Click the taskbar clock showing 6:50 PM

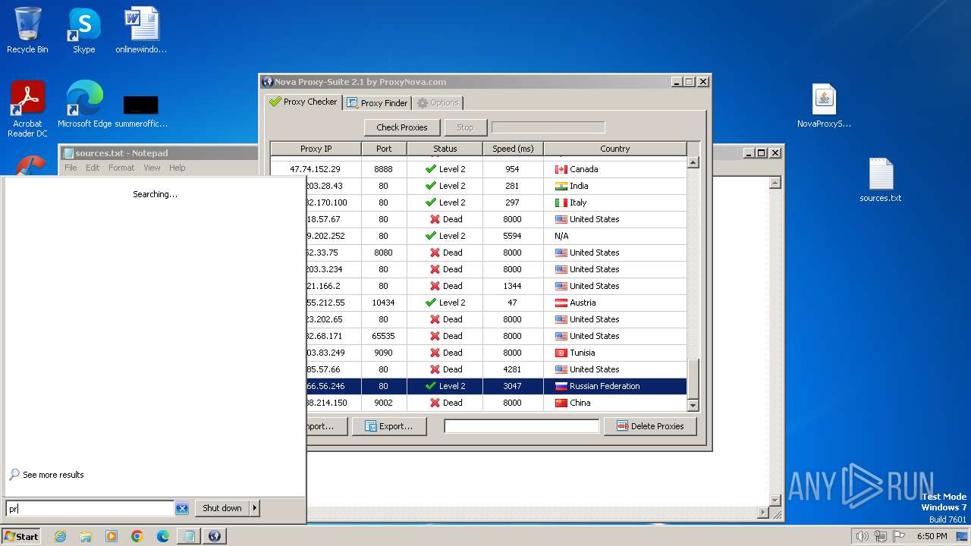932,536
